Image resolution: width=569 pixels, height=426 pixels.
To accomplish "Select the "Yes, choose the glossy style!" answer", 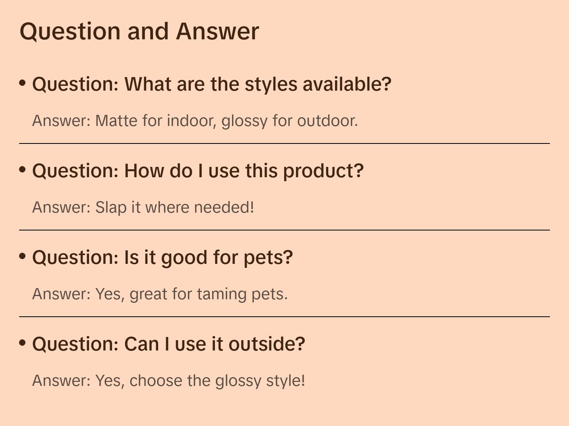I will pos(168,381).
